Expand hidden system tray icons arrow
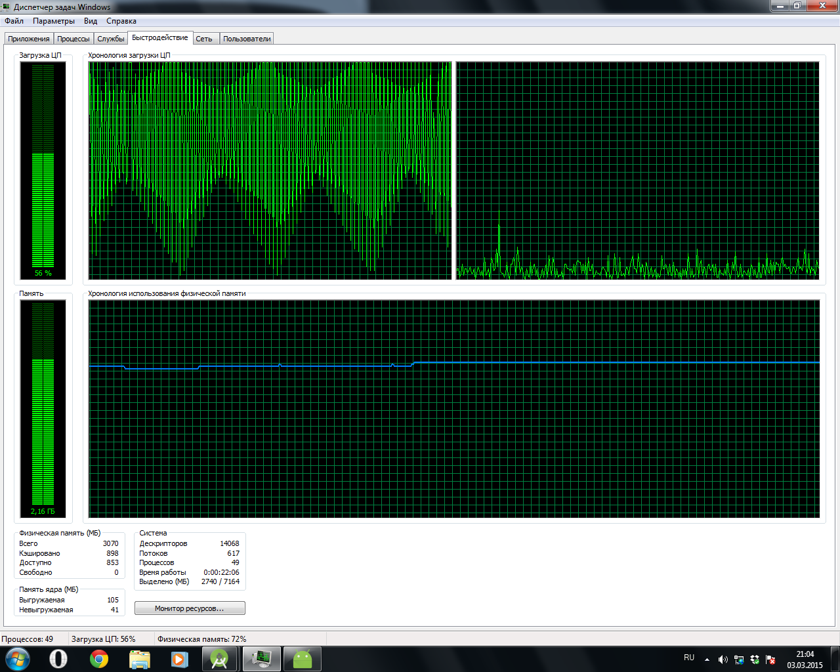 pos(707,660)
